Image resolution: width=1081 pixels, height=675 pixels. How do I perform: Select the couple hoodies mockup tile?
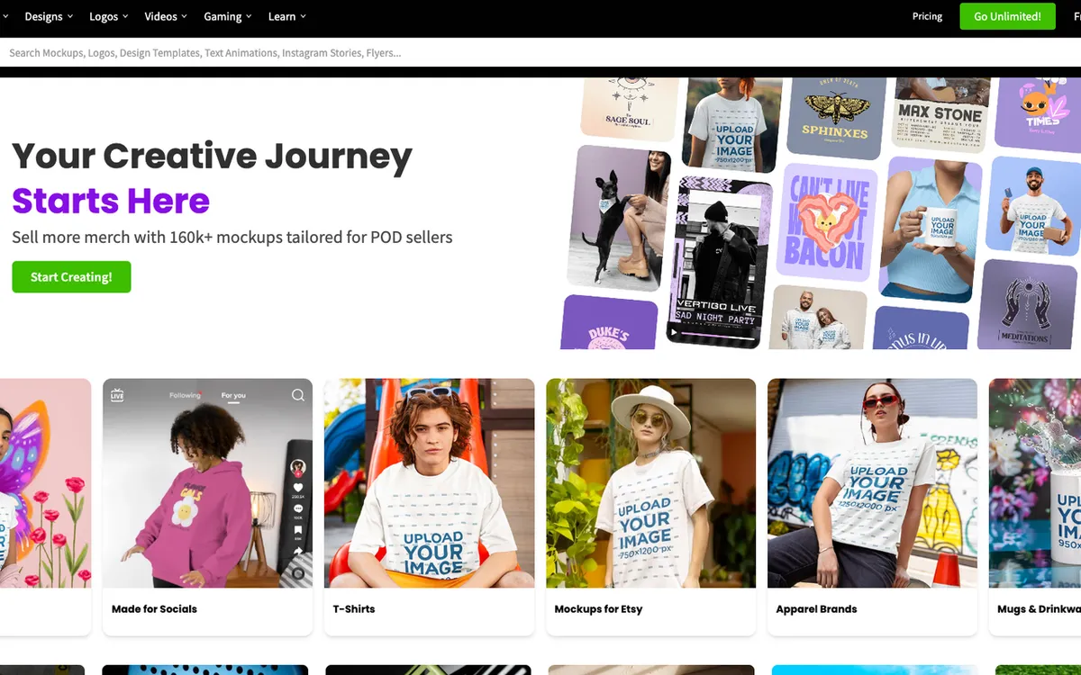818,318
